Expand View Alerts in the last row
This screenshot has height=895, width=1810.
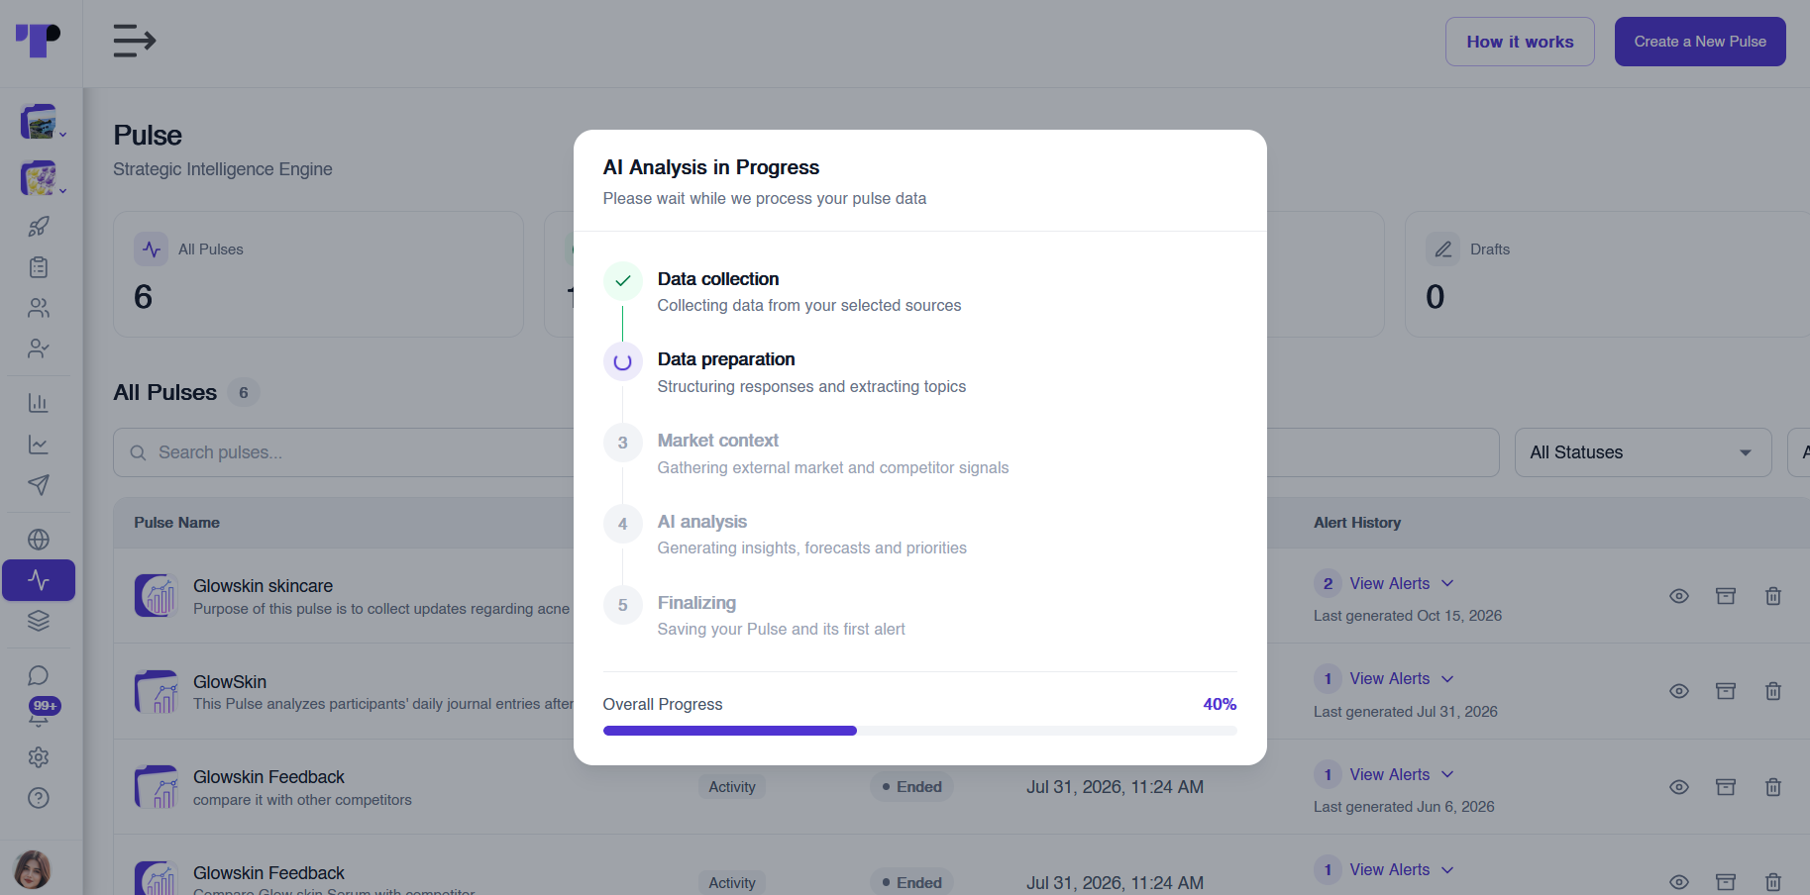coord(1401,869)
